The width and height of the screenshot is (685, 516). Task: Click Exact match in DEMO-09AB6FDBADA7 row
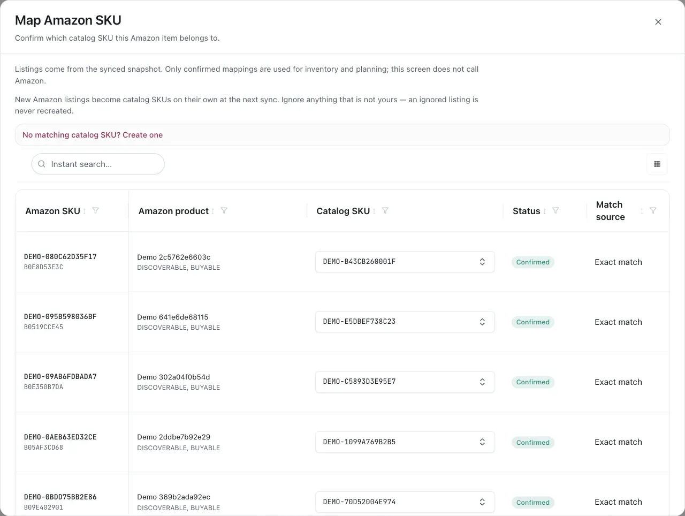[618, 382]
